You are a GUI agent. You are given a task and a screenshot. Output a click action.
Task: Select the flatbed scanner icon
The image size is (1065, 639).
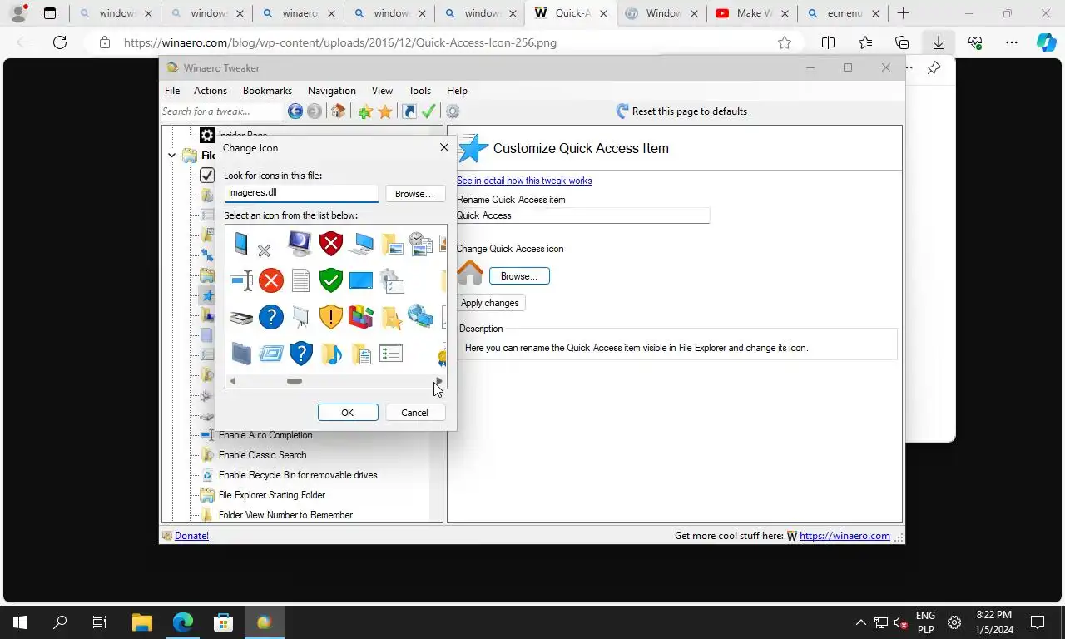pos(241,317)
